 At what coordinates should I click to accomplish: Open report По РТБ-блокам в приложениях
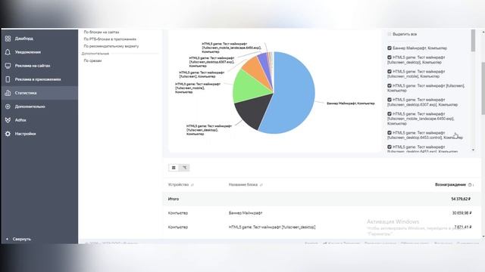point(110,39)
